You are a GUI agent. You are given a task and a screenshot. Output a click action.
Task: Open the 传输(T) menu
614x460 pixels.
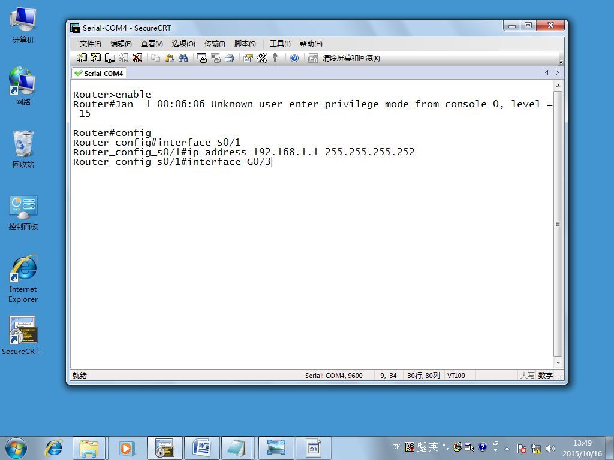[215, 44]
